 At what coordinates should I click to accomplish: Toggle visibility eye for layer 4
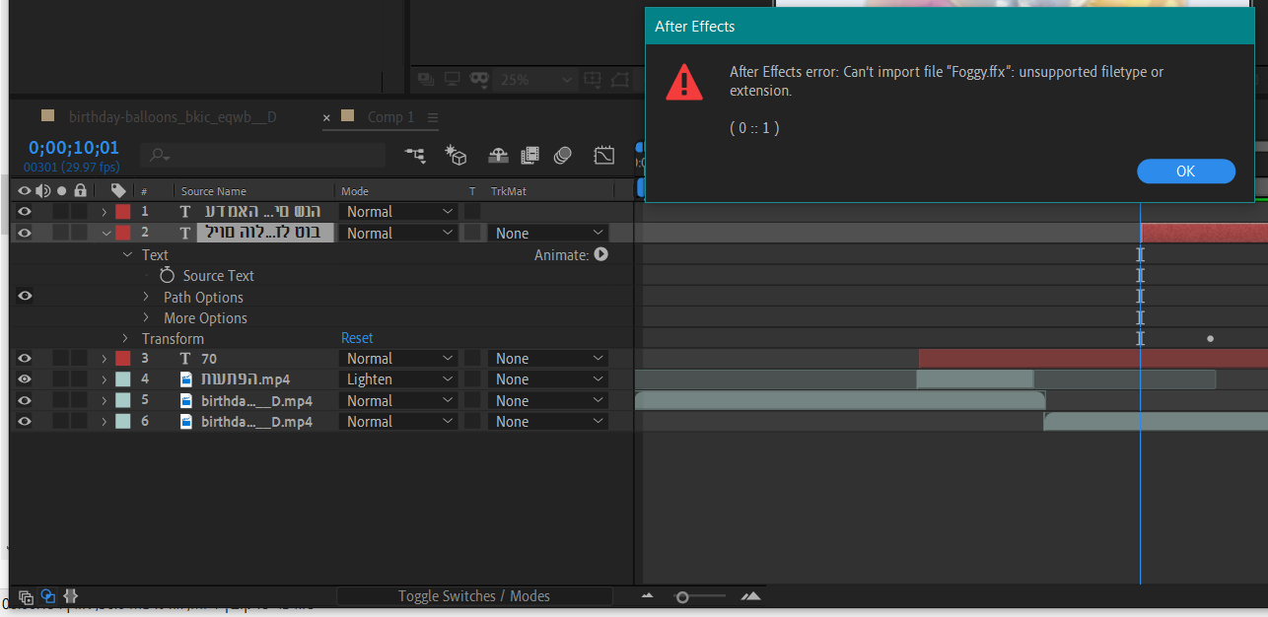(25, 379)
